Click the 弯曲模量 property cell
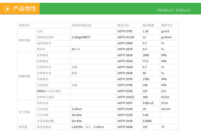Viewport: 201px width, 134px height. 53,79
